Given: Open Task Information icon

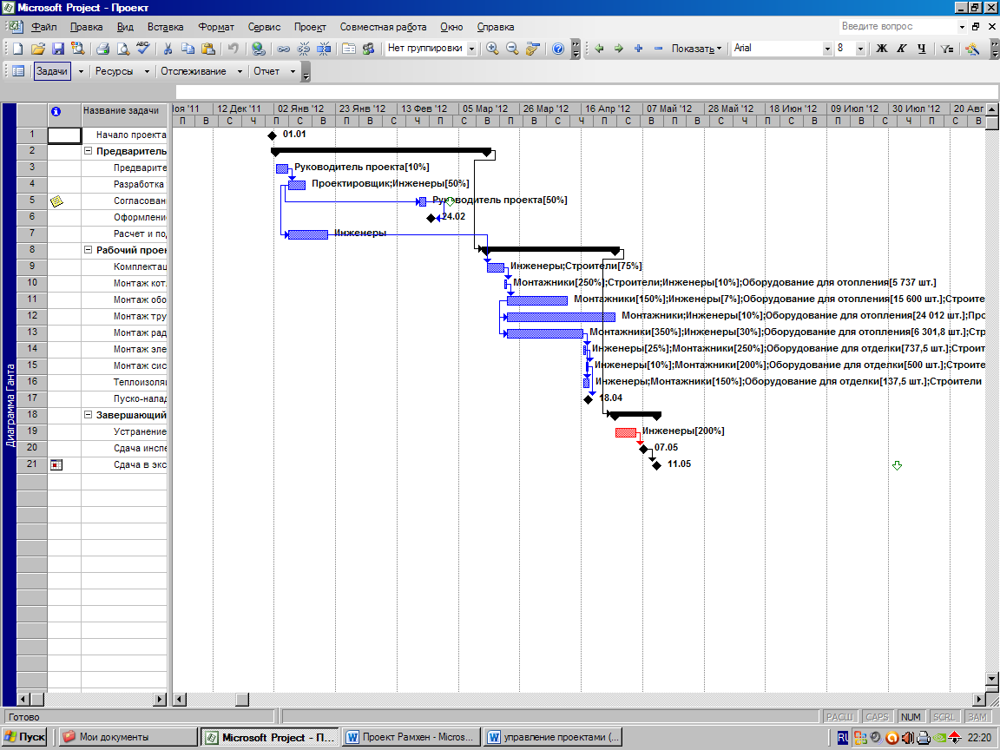Looking at the screenshot, I should point(348,49).
